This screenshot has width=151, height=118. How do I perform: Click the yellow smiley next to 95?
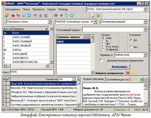pyautogui.click(x=133, y=73)
